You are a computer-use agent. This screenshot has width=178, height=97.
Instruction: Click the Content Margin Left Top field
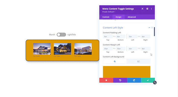pos(108,48)
